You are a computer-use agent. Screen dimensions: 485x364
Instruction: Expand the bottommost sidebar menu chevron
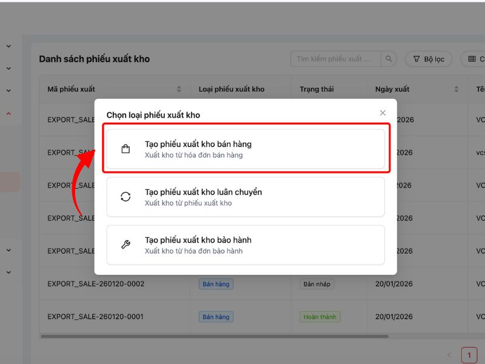[x=8, y=272]
